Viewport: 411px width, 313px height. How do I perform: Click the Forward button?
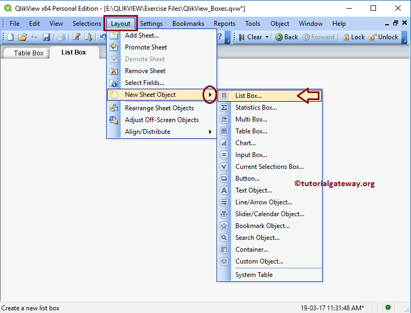[318, 37]
